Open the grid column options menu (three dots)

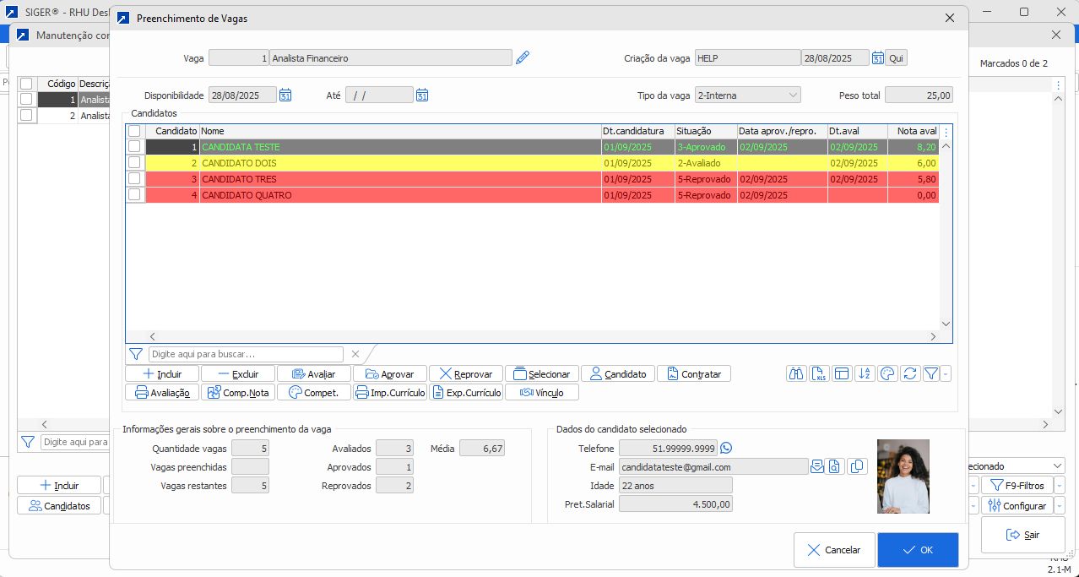tap(946, 132)
